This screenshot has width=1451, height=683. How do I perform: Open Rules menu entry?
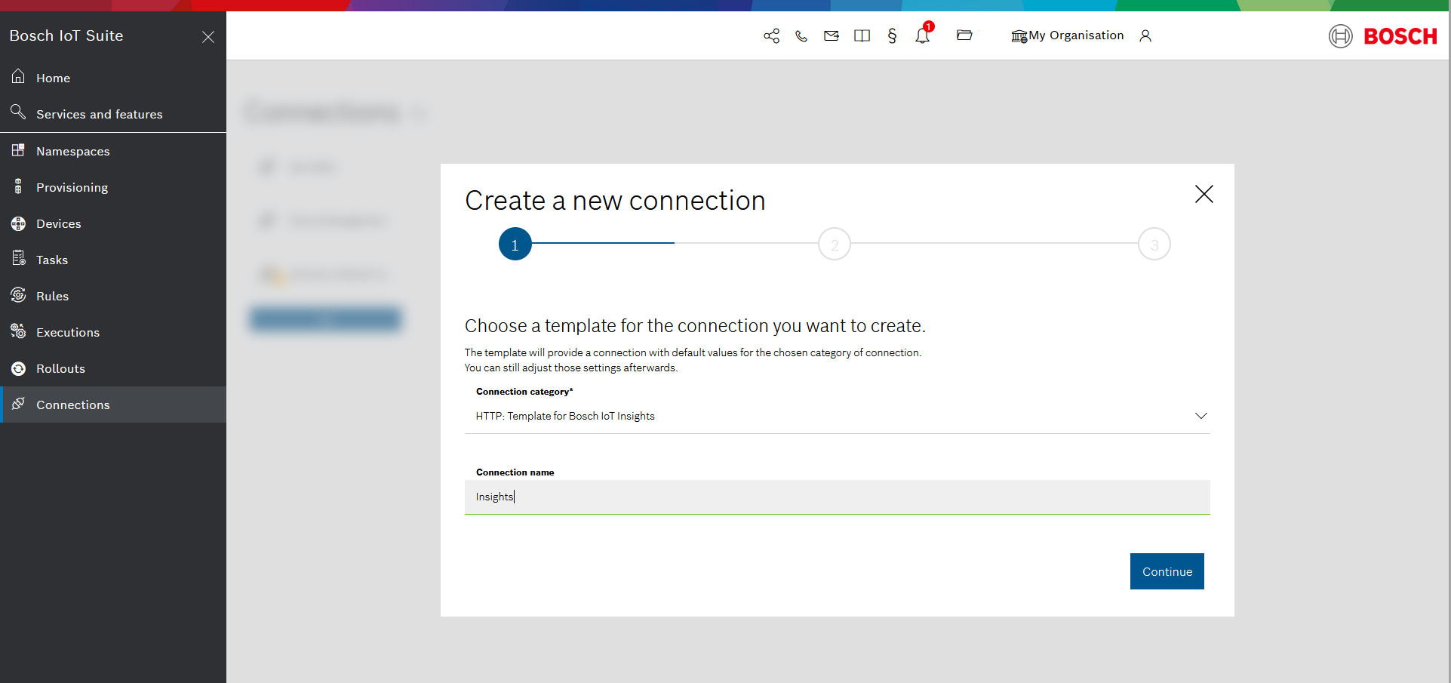(x=113, y=296)
